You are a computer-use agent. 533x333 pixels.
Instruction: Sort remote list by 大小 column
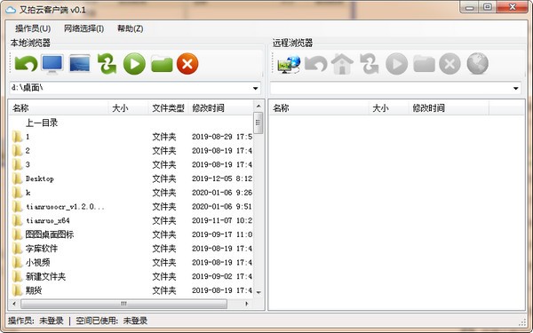pyautogui.click(x=388, y=108)
